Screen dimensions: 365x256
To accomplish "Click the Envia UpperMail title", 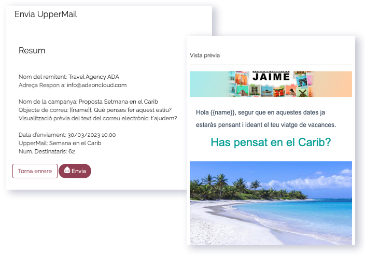I will point(46,14).
